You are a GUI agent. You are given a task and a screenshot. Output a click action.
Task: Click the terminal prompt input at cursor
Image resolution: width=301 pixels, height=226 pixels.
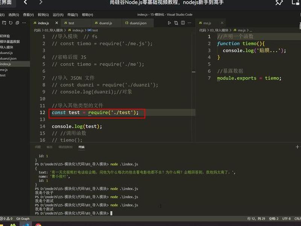[x=111, y=213]
